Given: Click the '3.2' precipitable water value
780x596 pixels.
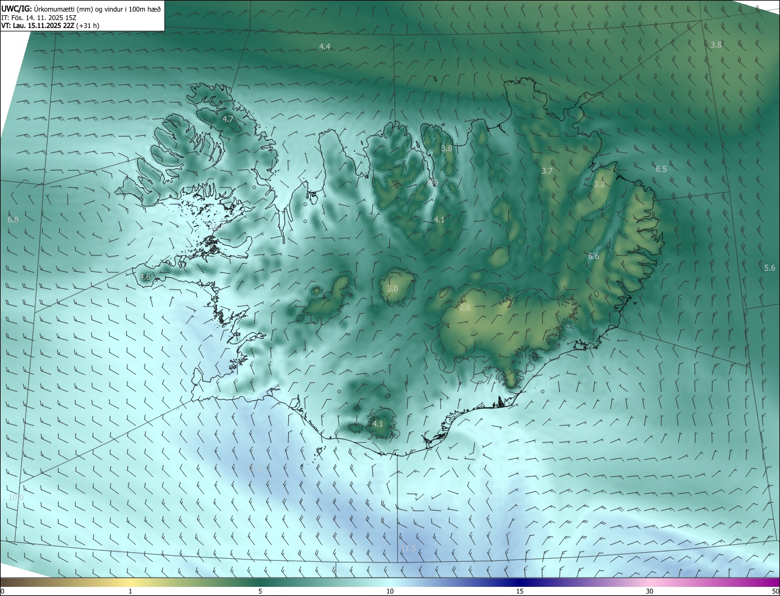Looking at the screenshot, I should click(599, 185).
